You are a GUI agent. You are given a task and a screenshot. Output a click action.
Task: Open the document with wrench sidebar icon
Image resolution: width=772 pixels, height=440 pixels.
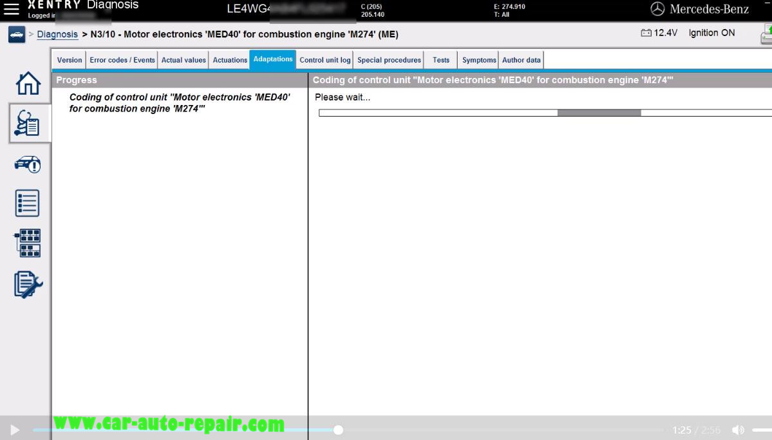28,284
